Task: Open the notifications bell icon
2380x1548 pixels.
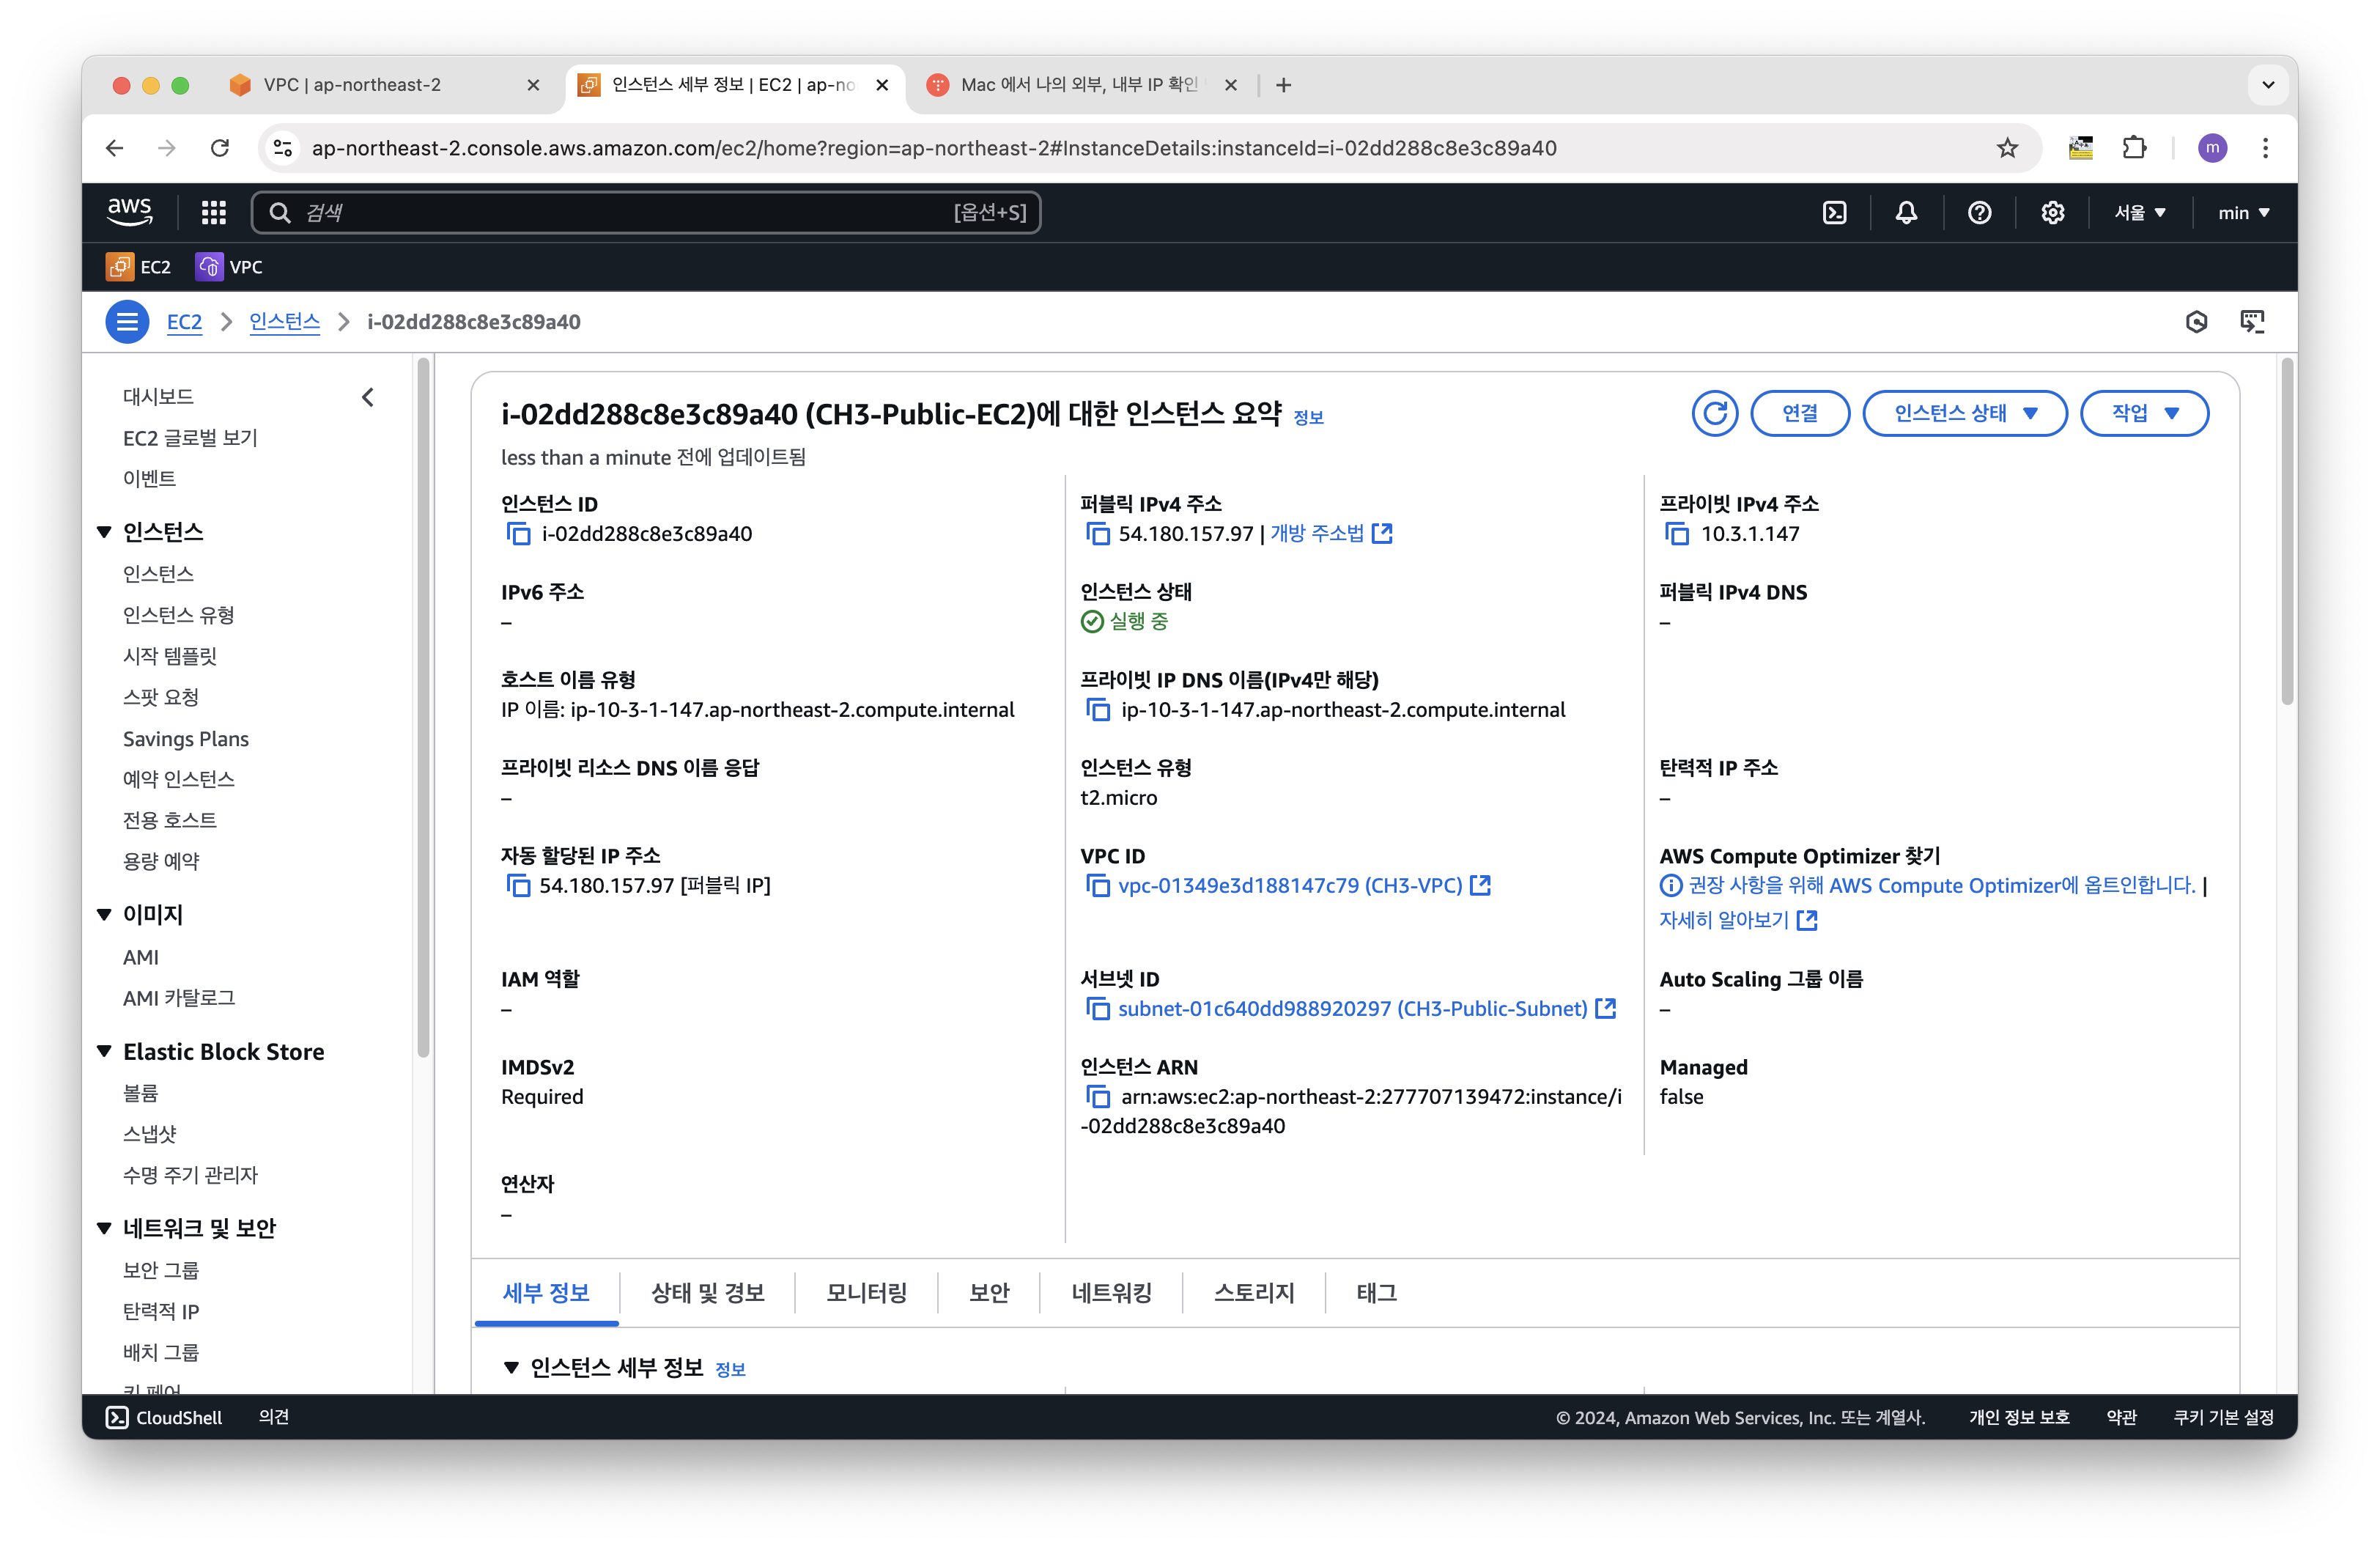Action: [x=1906, y=213]
